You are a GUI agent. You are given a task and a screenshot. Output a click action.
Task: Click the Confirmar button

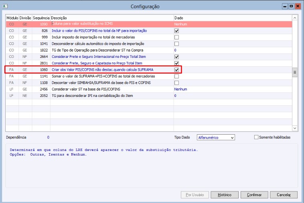[254, 195]
